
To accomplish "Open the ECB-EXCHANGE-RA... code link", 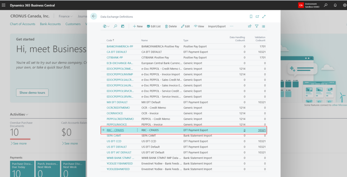I will 120,63.
